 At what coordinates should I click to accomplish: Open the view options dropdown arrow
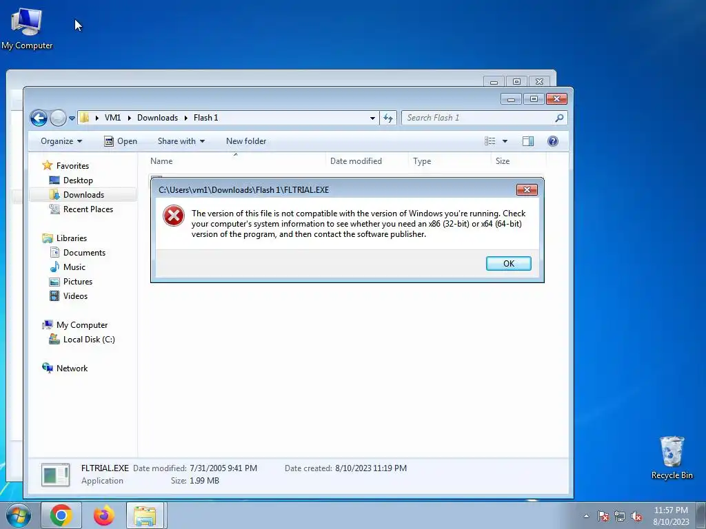tap(505, 141)
